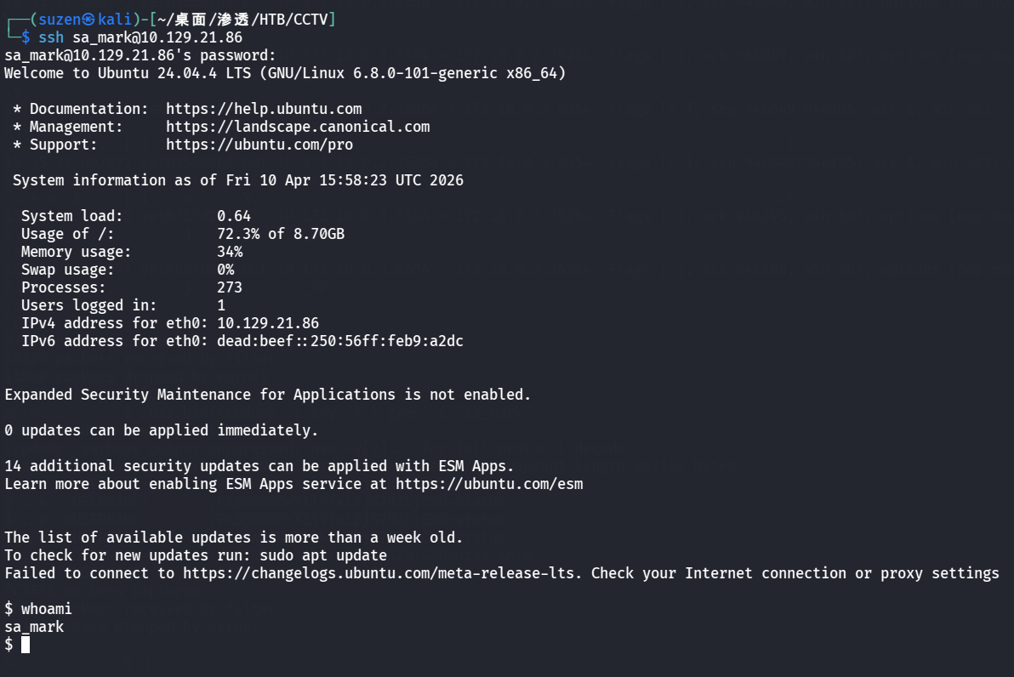Click the typed whoami command
Image resolution: width=1014 pixels, height=677 pixels.
point(47,609)
